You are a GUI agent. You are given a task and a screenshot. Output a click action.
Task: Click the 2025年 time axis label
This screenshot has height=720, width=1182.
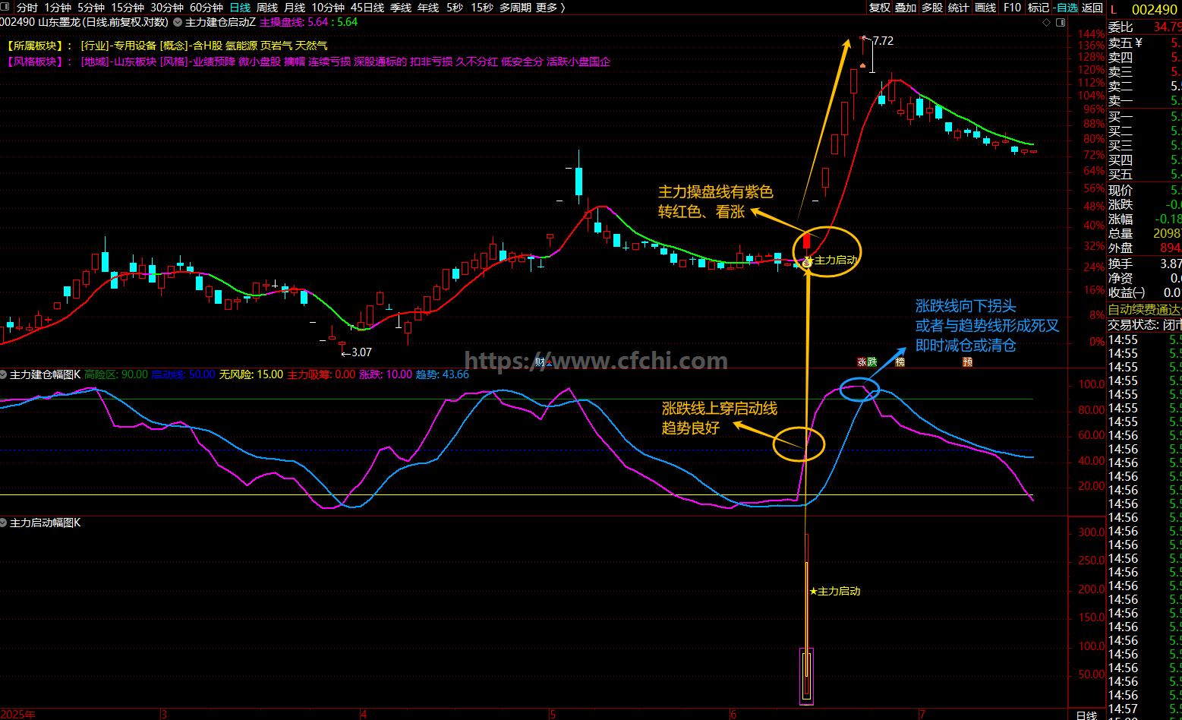pyautogui.click(x=18, y=715)
